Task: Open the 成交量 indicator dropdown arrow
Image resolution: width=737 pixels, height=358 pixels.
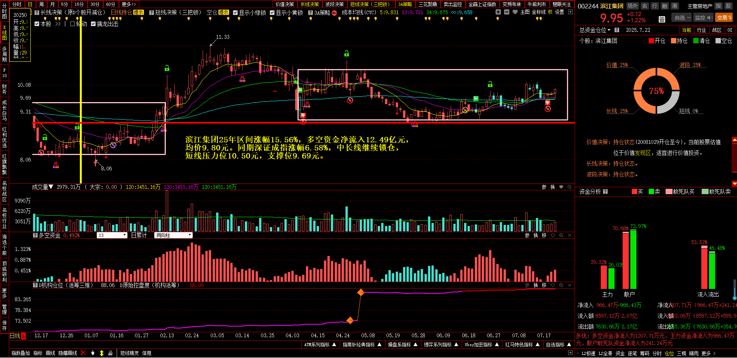Action: coord(51,187)
